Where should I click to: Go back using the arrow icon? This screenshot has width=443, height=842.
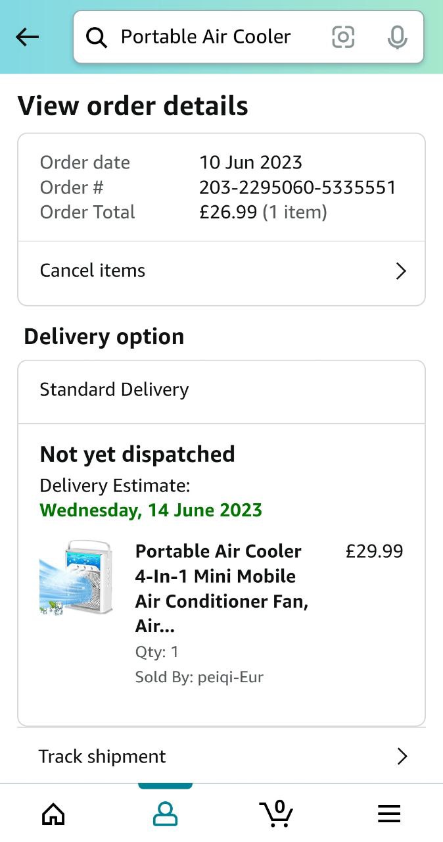click(28, 37)
